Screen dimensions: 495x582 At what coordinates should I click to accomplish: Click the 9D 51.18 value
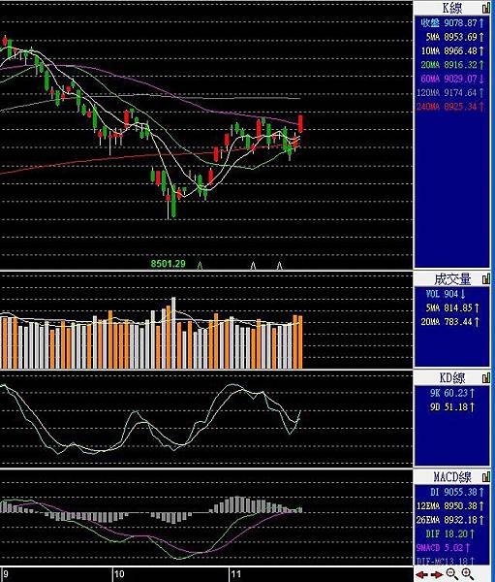pos(452,406)
